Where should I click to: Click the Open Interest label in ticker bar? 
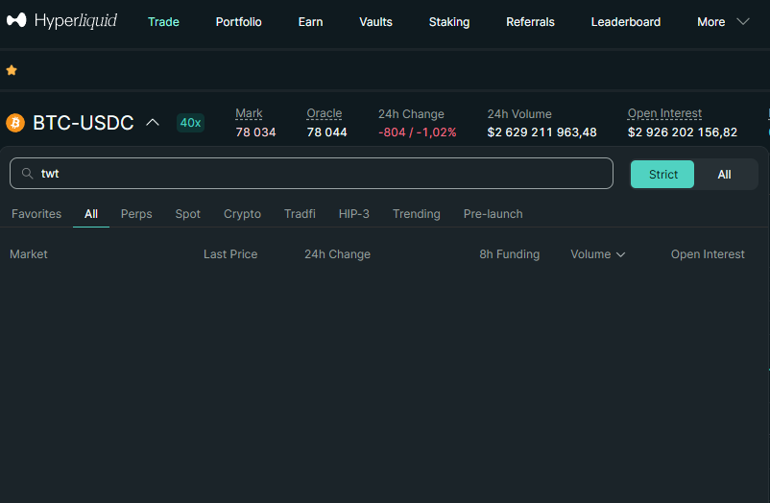click(664, 113)
